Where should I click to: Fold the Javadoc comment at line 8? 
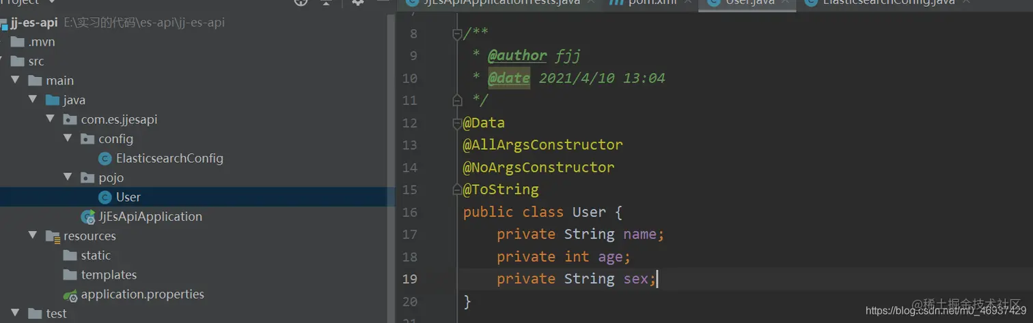coord(457,34)
